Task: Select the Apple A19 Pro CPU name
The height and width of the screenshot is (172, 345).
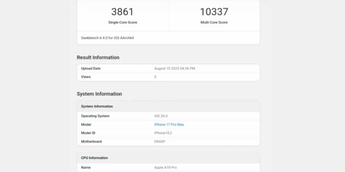Action: point(165,167)
